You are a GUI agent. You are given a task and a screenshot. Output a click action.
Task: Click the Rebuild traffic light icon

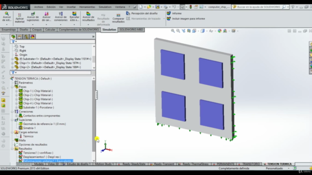pos(191,7)
